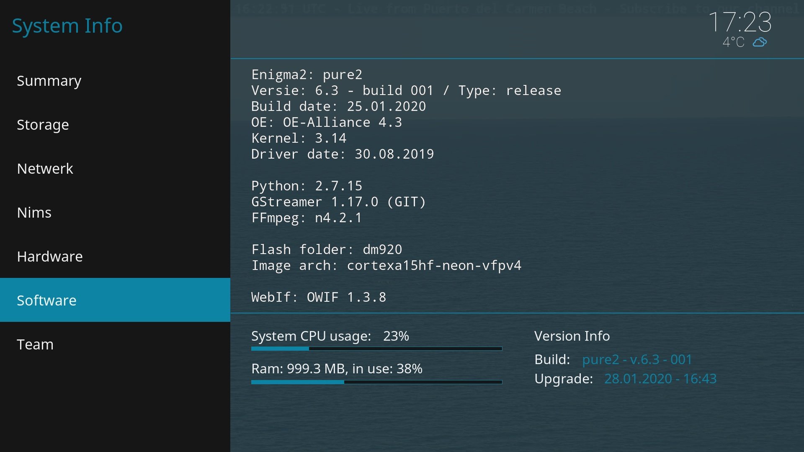The height and width of the screenshot is (452, 804).
Task: Click the 4°C temperature reading
Action: pos(733,42)
